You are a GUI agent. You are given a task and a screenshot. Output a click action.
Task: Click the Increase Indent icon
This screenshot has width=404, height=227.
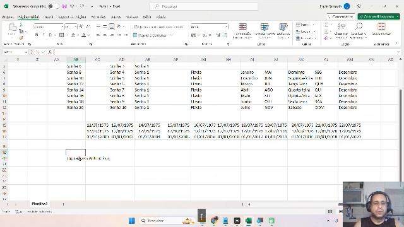126,35
